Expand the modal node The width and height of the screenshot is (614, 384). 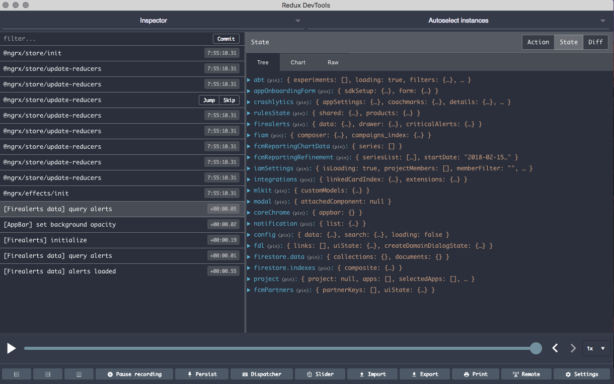(x=249, y=202)
